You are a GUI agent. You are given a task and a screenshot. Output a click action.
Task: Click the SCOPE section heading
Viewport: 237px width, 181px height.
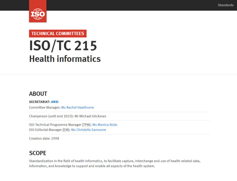coord(38,153)
